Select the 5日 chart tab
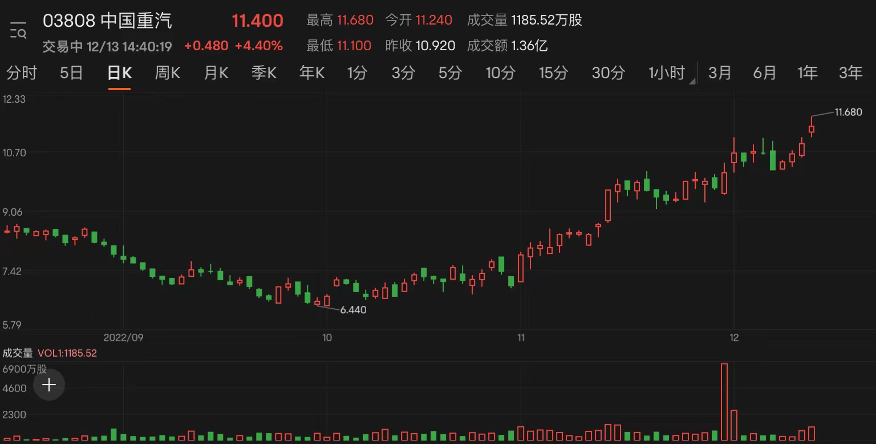This screenshot has width=876, height=444. (71, 73)
